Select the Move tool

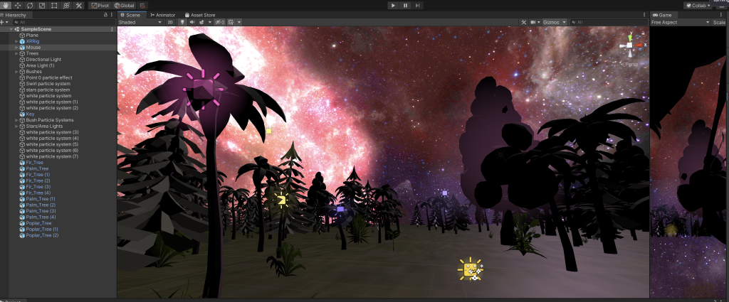(x=18, y=5)
